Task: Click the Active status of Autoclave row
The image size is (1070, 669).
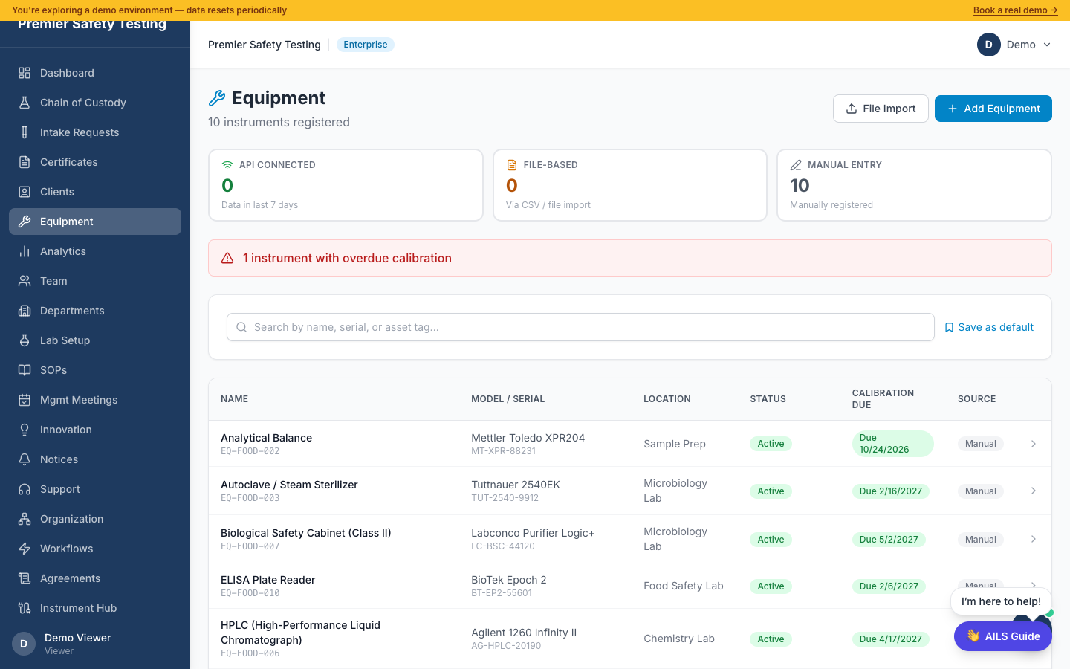Action: [771, 491]
